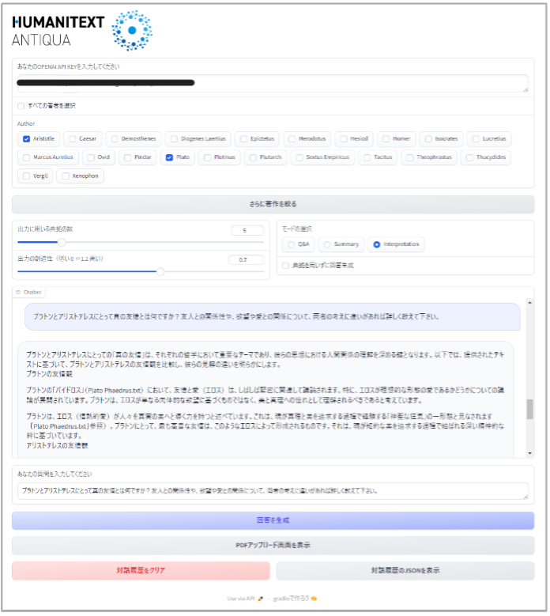Screen dimensions: 550x616
Task: Click the output creativity slider handle
Action: click(160, 271)
